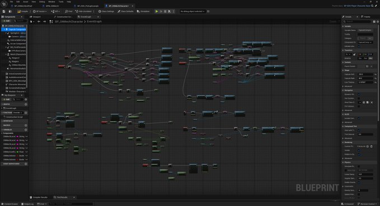Click the Add component button

[6, 21]
